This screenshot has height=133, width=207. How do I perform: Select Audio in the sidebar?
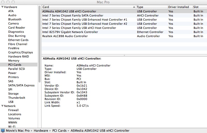click(x=12, y=15)
